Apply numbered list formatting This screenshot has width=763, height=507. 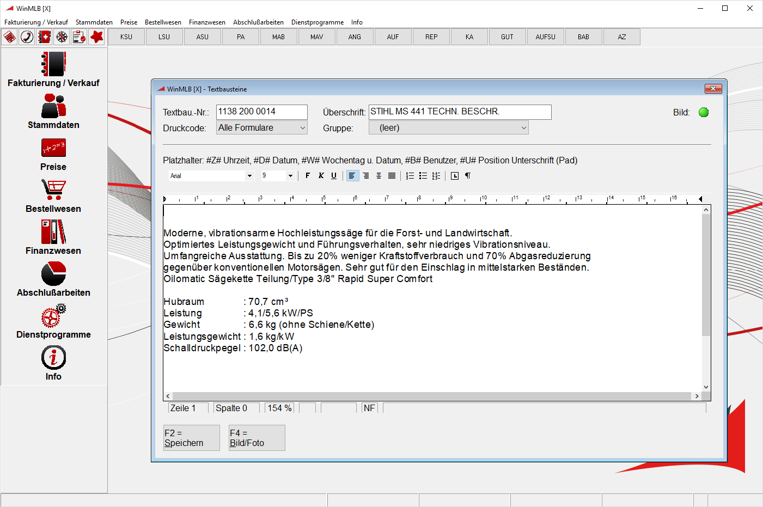coord(410,176)
